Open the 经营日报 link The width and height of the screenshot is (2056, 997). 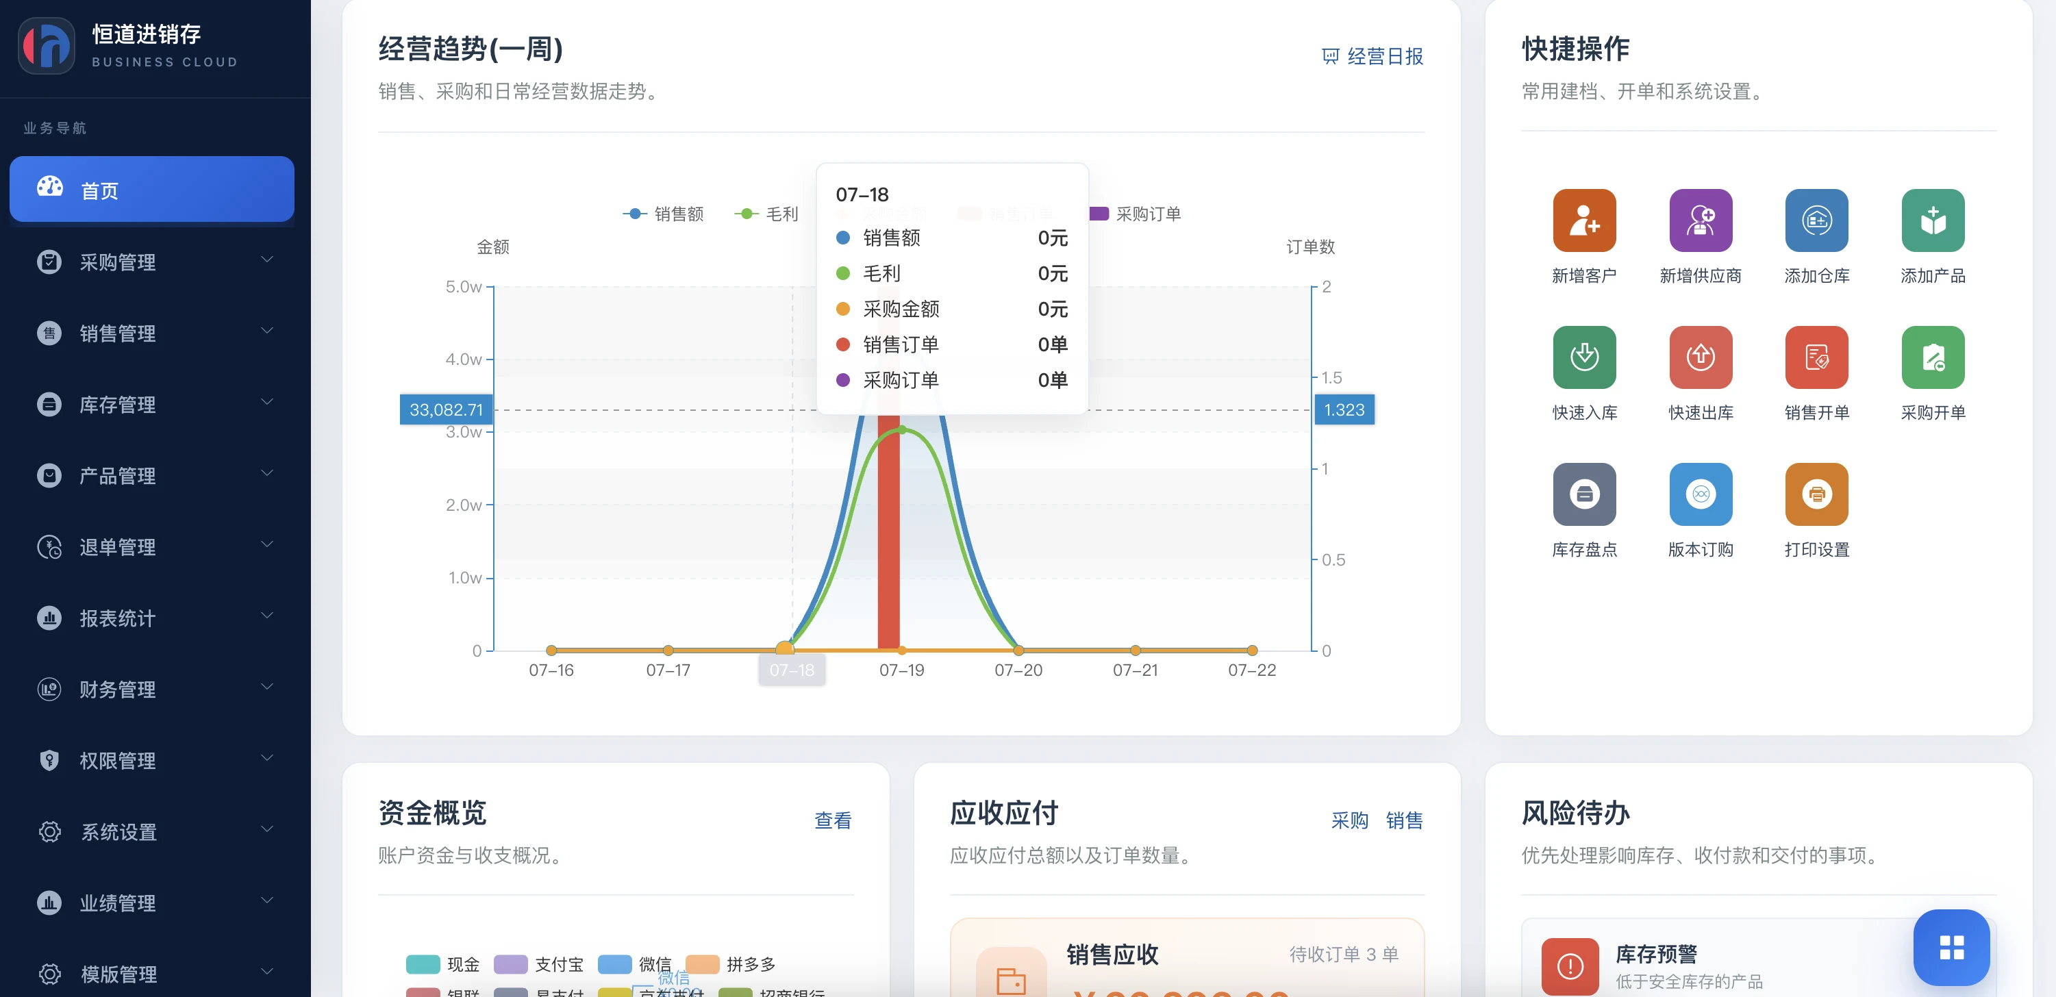coord(1372,57)
